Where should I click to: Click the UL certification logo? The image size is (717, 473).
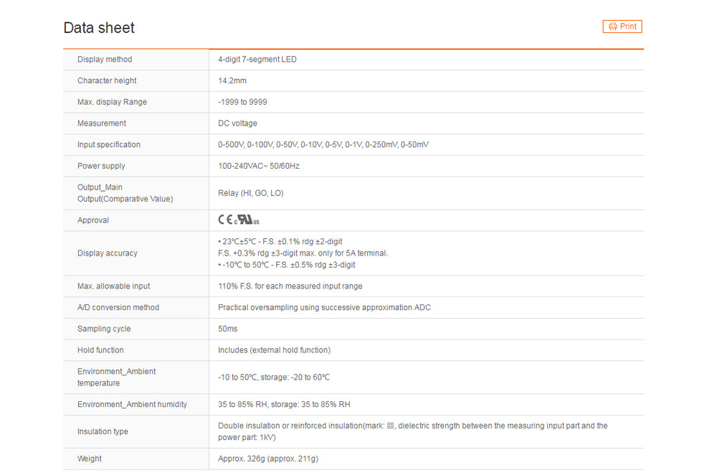[247, 220]
